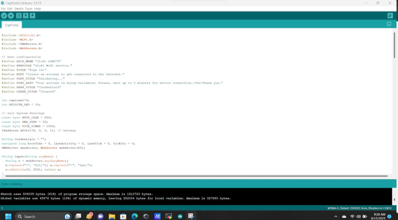Image resolution: width=398 pixels, height=220 pixels.
Task: Click the 'Global variables use' console line
Action: [116, 198]
